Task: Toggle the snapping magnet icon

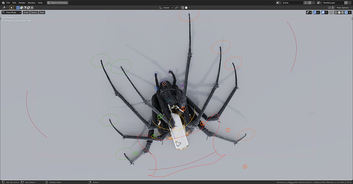Action: pyautogui.click(x=183, y=8)
